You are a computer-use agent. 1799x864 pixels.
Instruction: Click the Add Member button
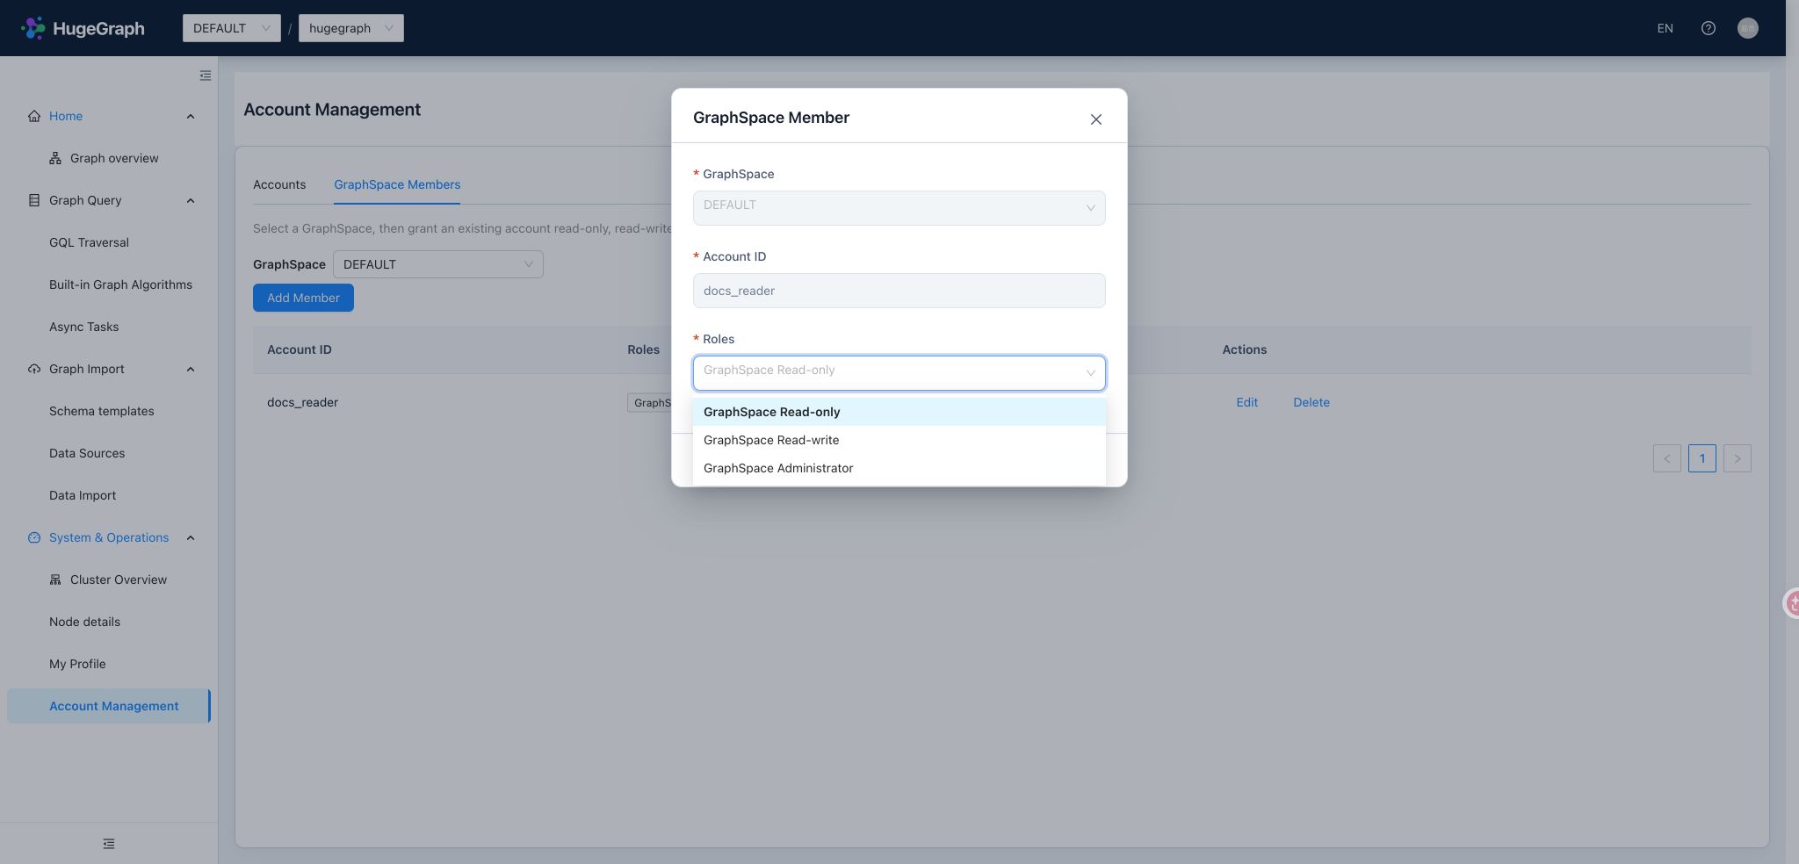[303, 298]
